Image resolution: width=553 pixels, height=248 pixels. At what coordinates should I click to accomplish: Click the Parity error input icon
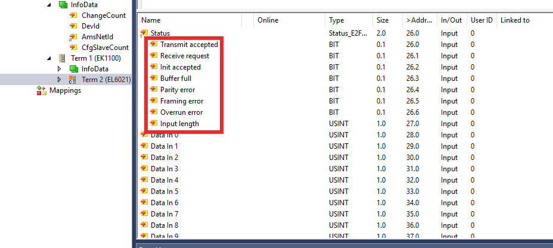[x=154, y=89]
